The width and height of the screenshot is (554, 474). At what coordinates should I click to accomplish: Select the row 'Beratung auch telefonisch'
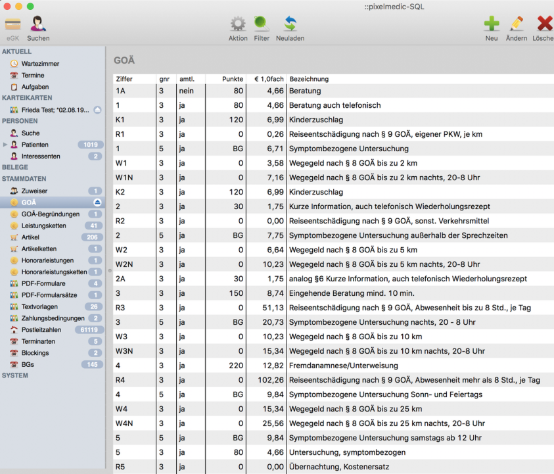click(333, 105)
